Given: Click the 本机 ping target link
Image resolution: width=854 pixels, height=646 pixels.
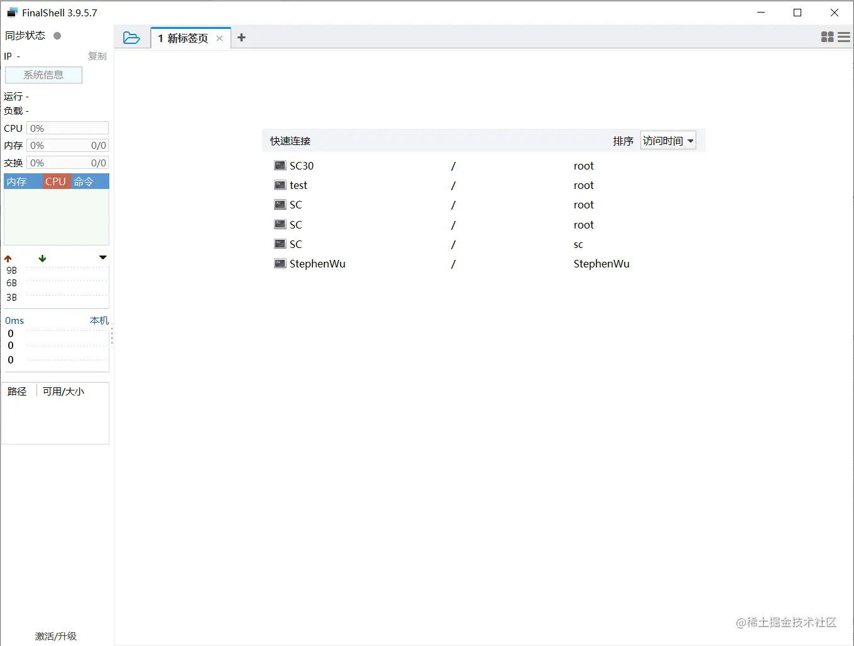Looking at the screenshot, I should (99, 320).
